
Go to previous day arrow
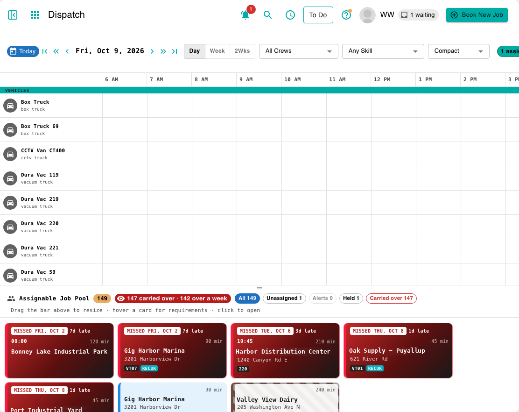point(67,51)
